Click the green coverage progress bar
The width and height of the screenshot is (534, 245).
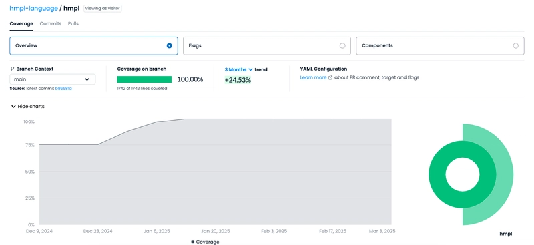144,79
